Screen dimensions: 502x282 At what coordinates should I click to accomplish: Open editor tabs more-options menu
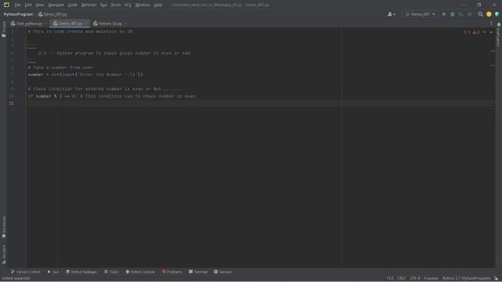point(491,23)
